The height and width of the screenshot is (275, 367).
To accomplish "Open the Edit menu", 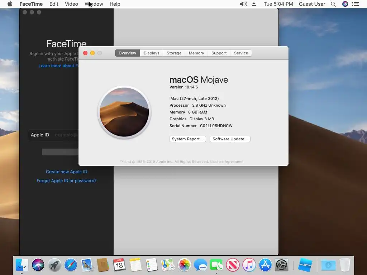I will coord(54,4).
